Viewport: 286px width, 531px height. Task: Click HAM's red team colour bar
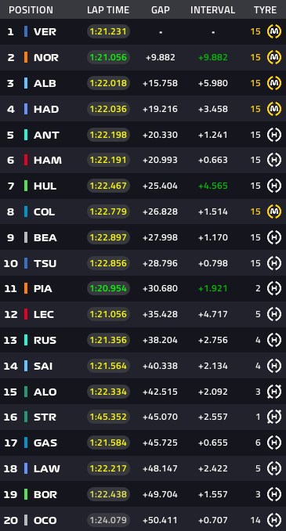tap(26, 161)
